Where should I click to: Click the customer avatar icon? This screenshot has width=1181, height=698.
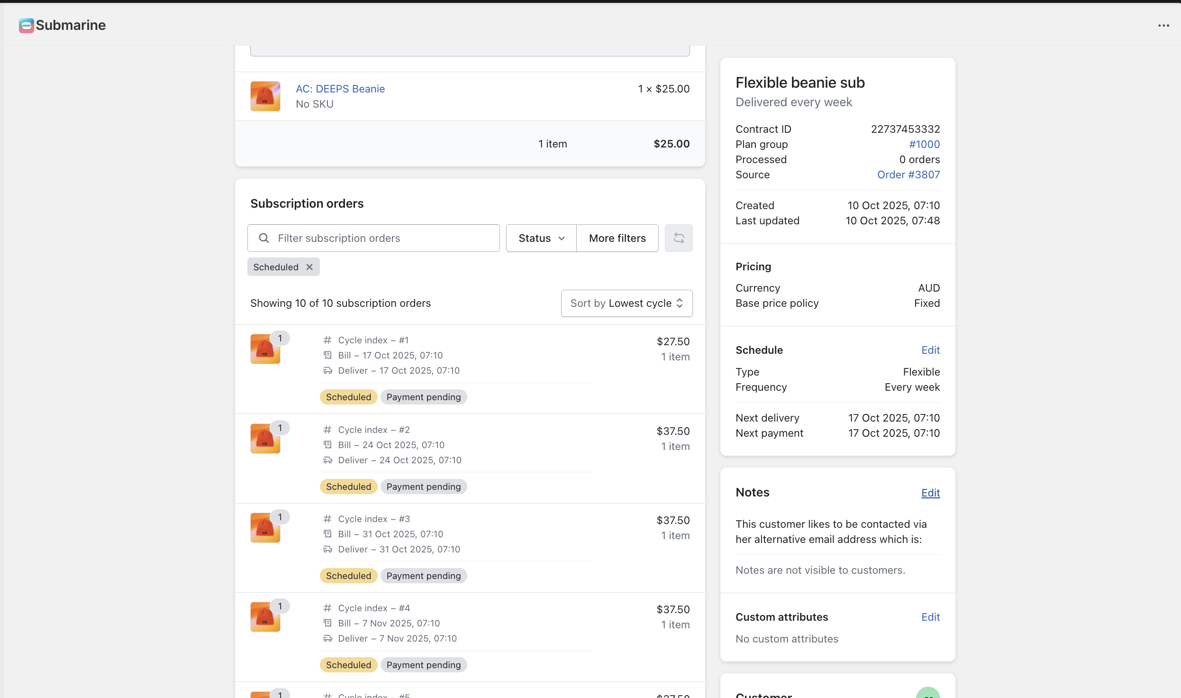coord(927,693)
